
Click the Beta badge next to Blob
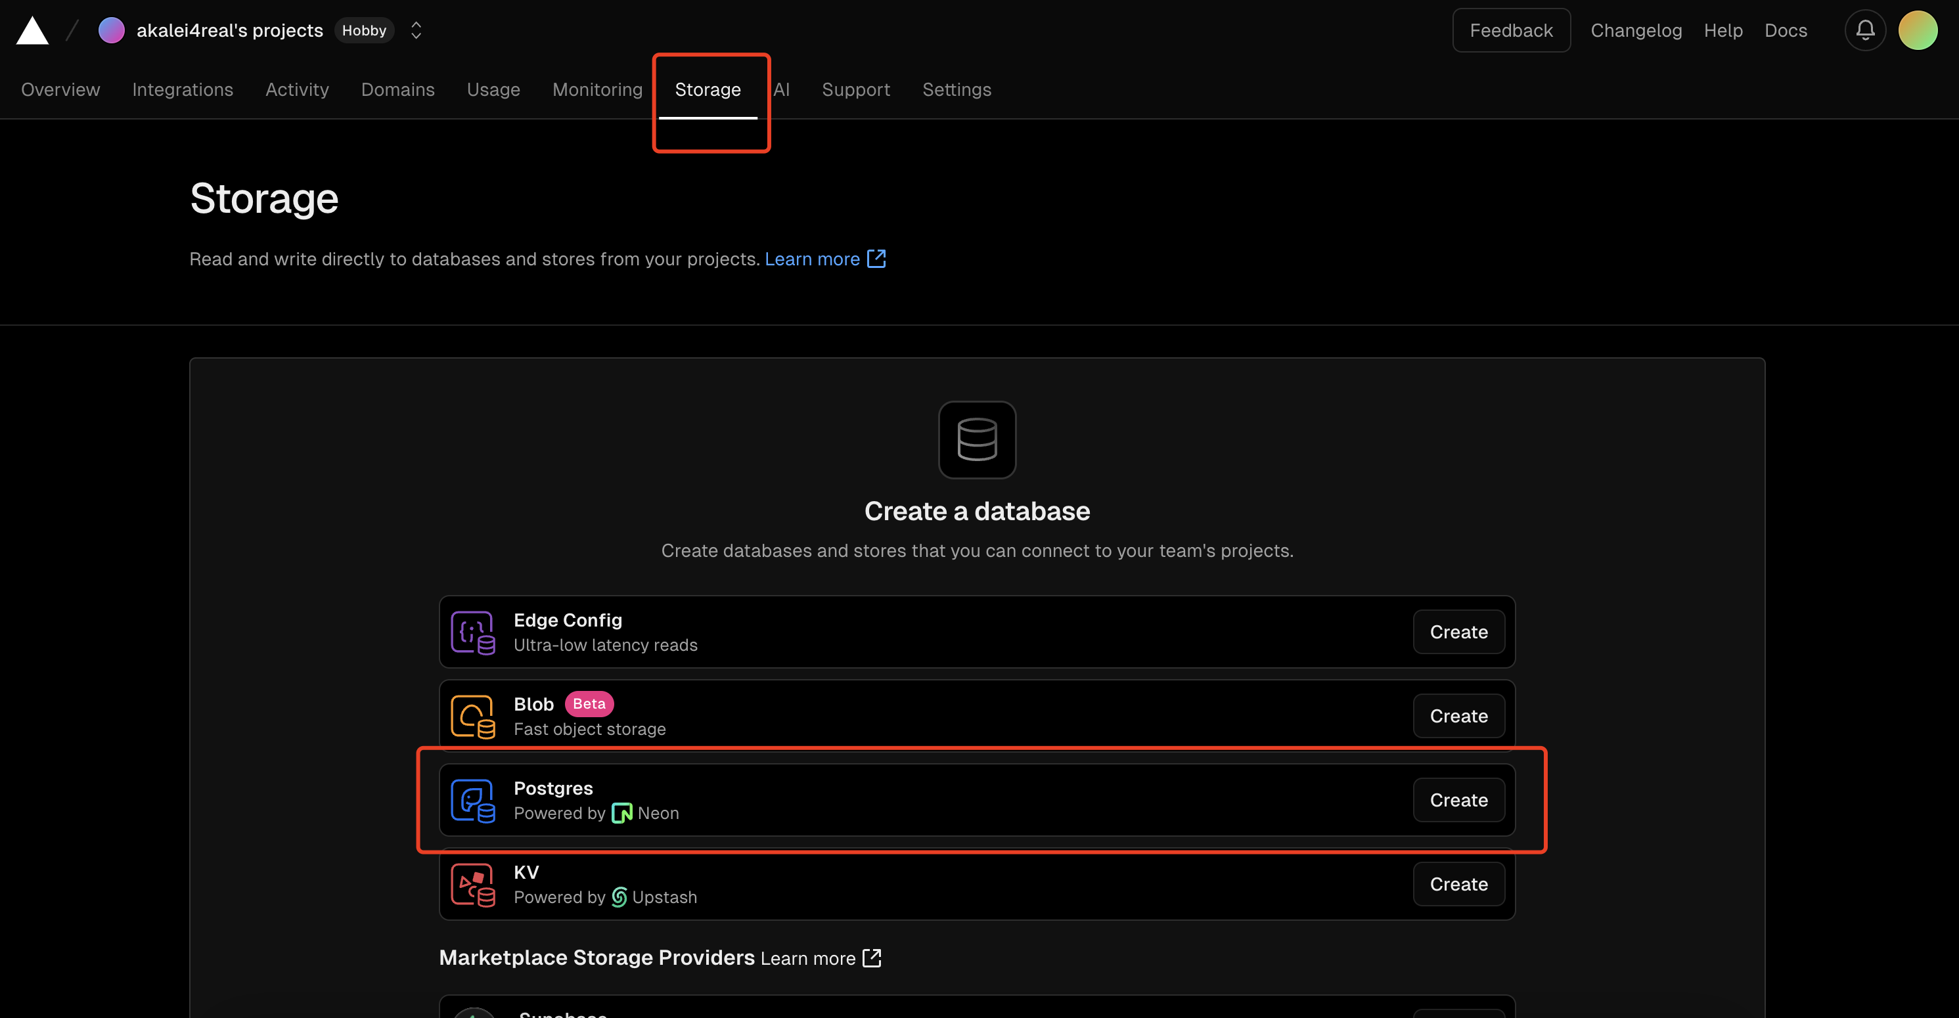point(589,704)
